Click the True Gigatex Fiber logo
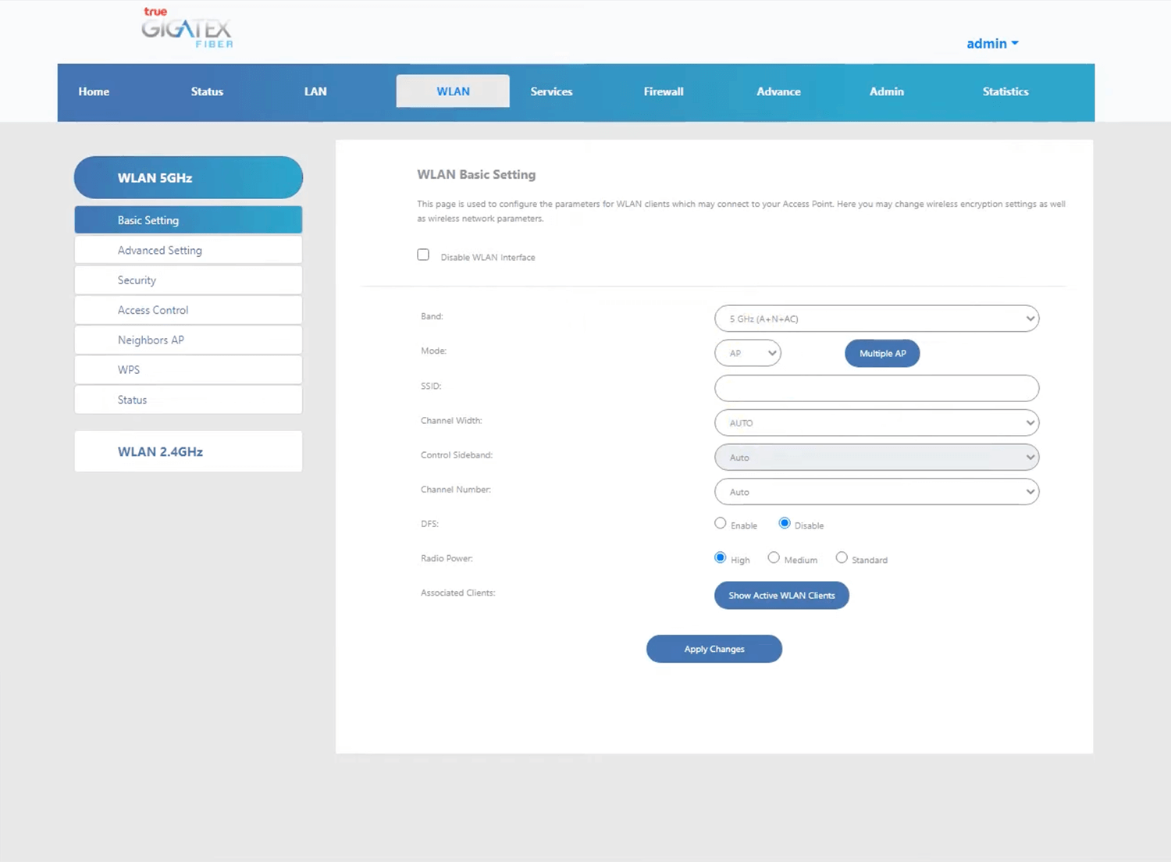The height and width of the screenshot is (862, 1171). [x=187, y=29]
